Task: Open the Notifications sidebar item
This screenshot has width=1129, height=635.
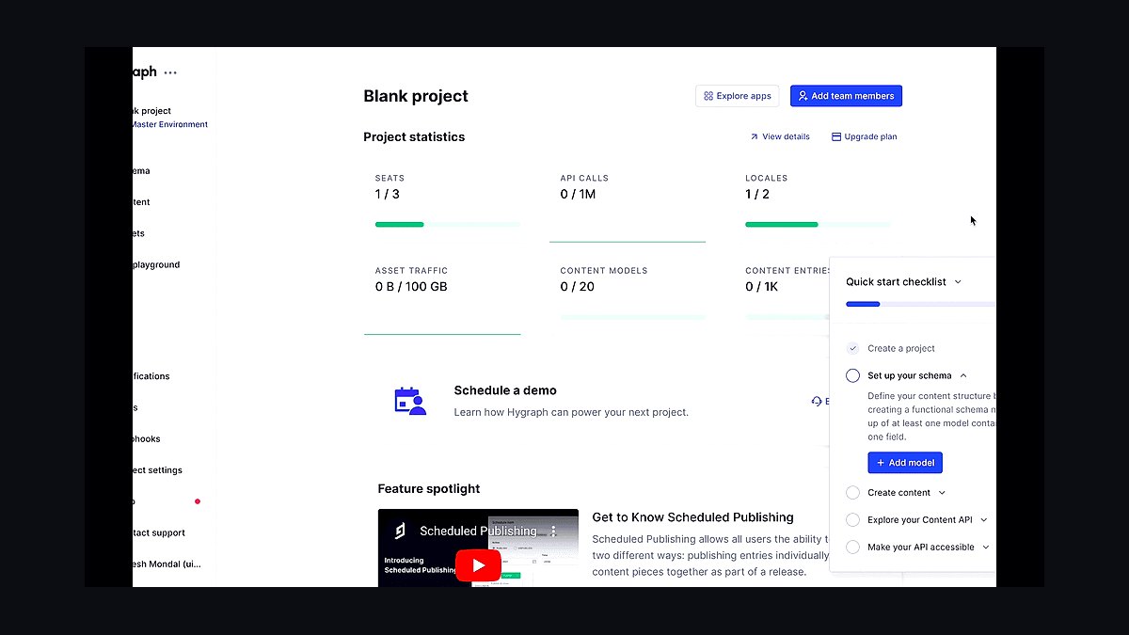Action: pyautogui.click(x=151, y=376)
